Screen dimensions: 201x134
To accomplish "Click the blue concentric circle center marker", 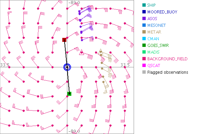I will (67, 67).
